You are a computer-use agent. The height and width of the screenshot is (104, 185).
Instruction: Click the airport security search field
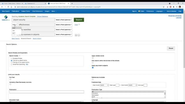33,20
